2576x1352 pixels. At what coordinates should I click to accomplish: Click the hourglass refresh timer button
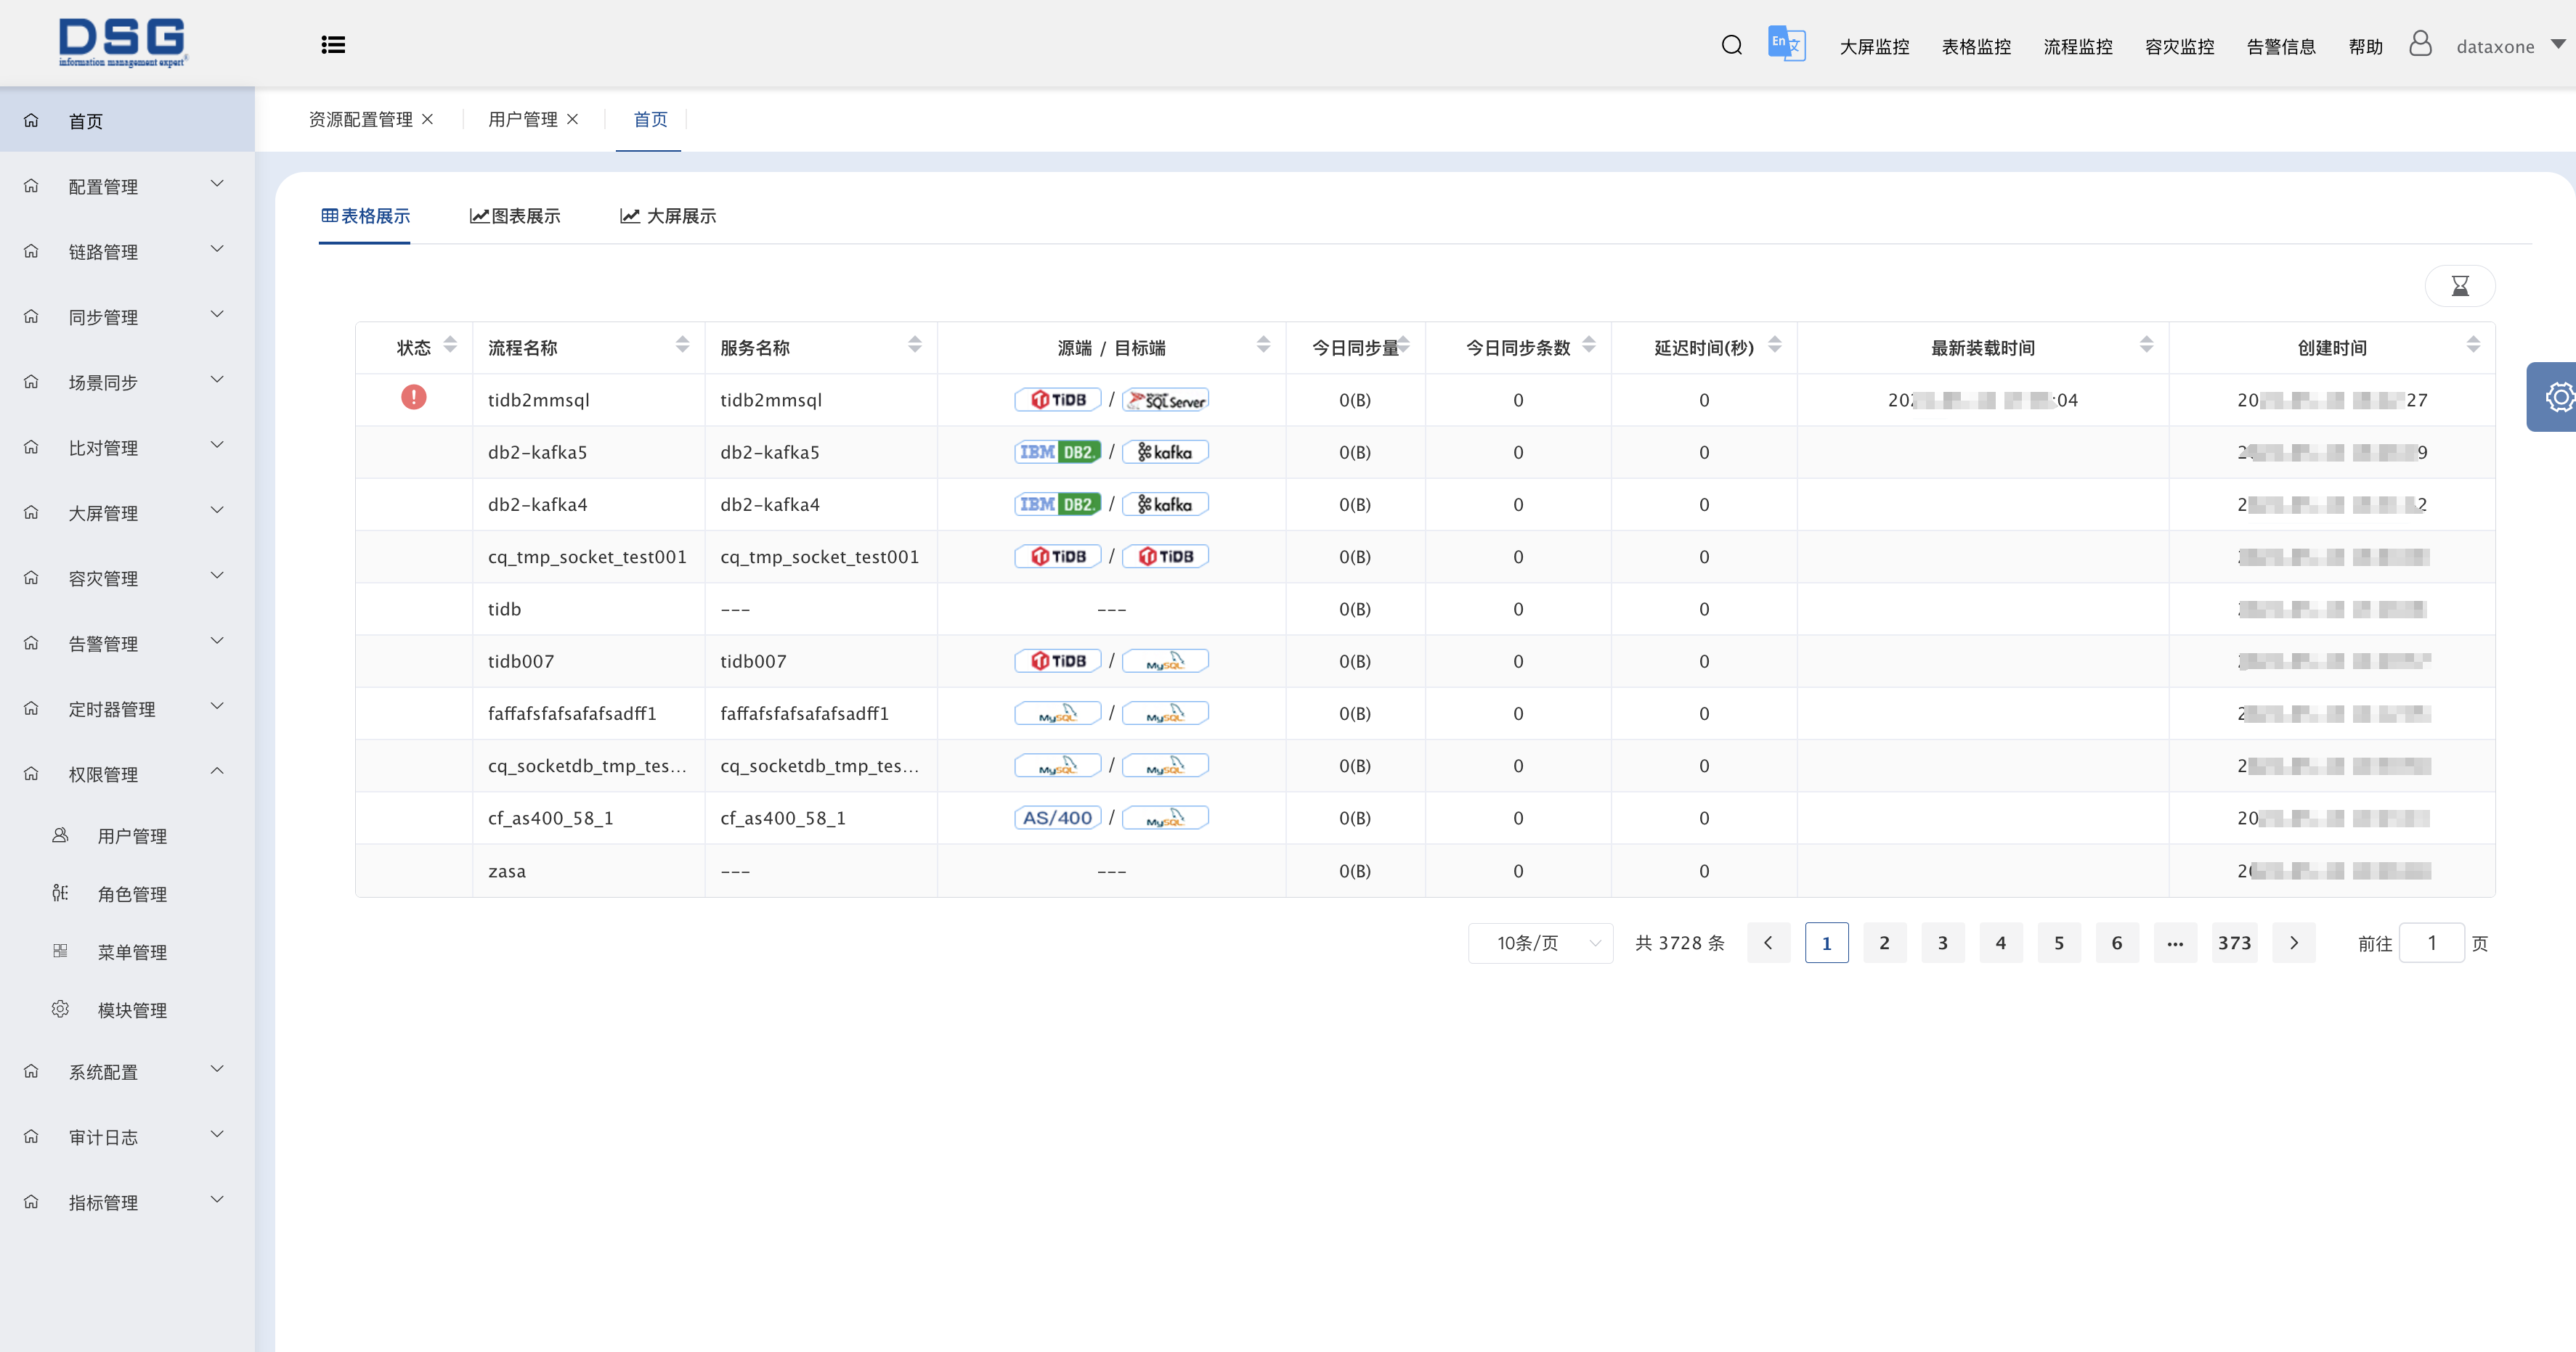[x=2459, y=286]
